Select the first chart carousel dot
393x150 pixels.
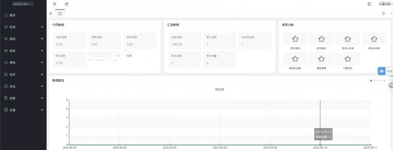click(x=371, y=81)
